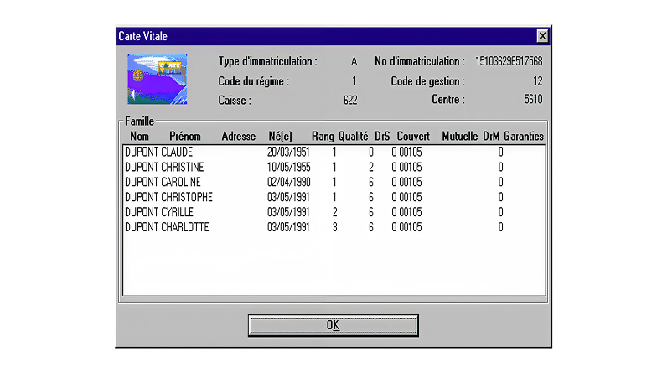The height and width of the screenshot is (367, 662).
Task: Click the No d'immatriculation value 151036296517568
Action: [x=509, y=61]
